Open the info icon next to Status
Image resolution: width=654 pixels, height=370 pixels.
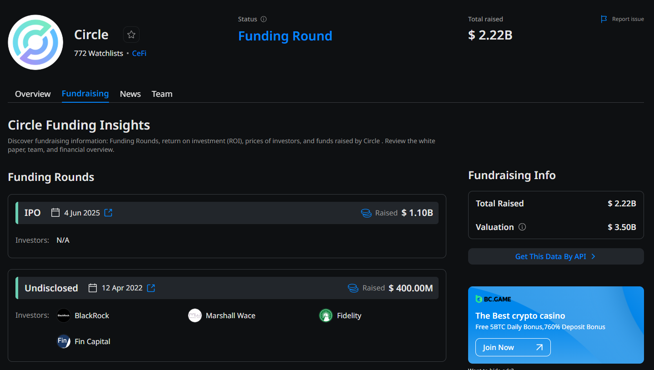[x=264, y=19]
